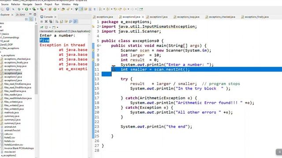Viewport: 282px width, 158px height.
Task: Open the Next Annotation dropdown arrow
Action: pyautogui.click(x=104, y=9)
